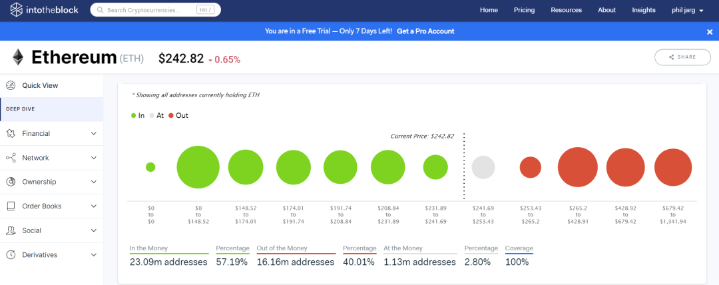Click Get a Pro Account link
Image resolution: width=719 pixels, height=285 pixels.
[x=425, y=31]
